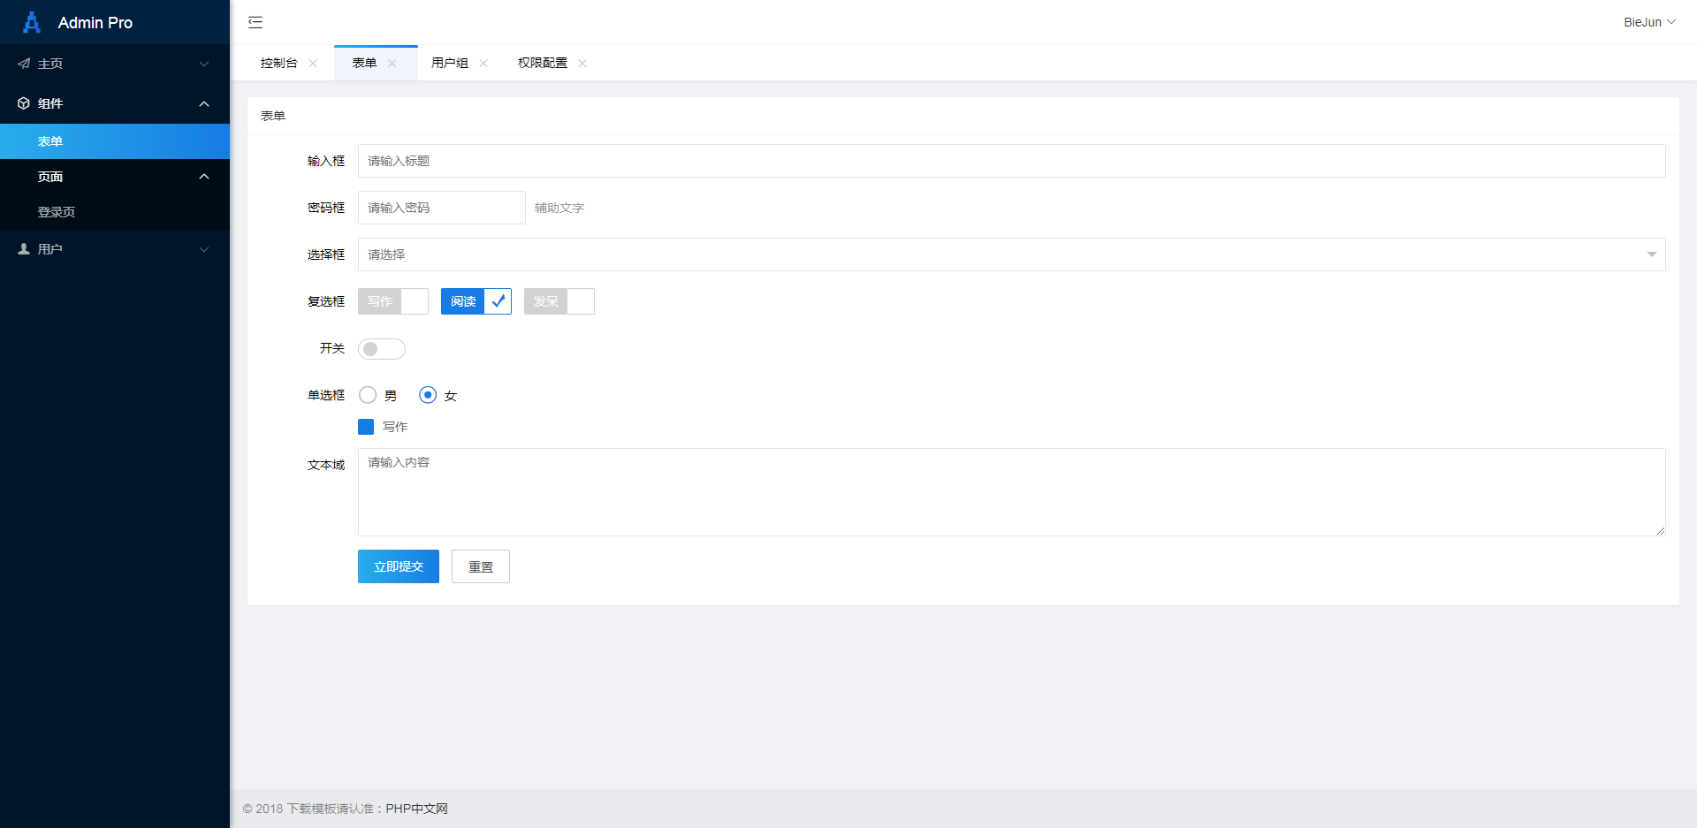
Task: Click the paper plane icon beside 主页
Action: tap(24, 64)
